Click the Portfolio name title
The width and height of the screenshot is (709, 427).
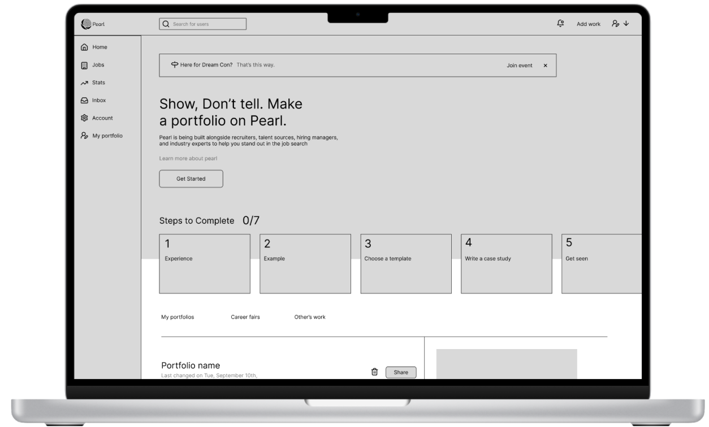coord(191,365)
